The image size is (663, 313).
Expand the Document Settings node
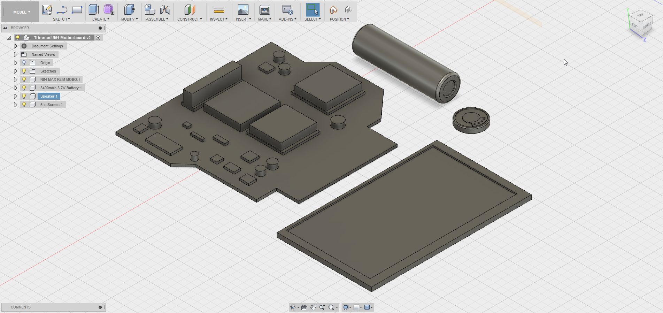click(x=15, y=46)
